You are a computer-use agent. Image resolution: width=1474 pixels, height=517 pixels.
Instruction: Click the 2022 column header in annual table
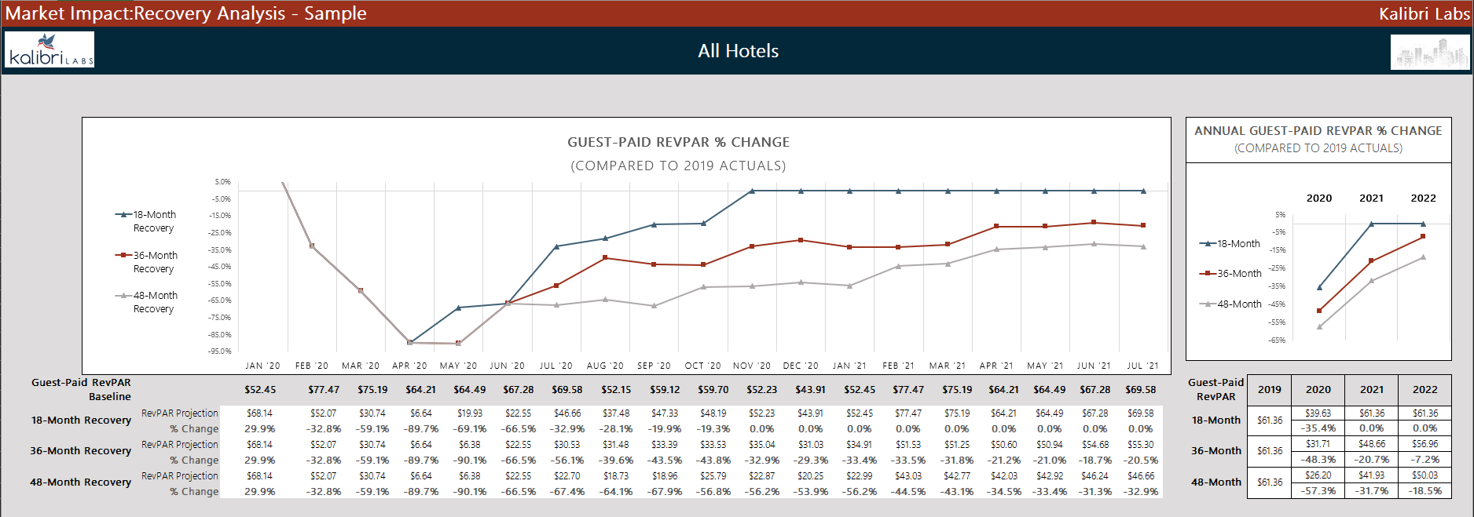1424,389
